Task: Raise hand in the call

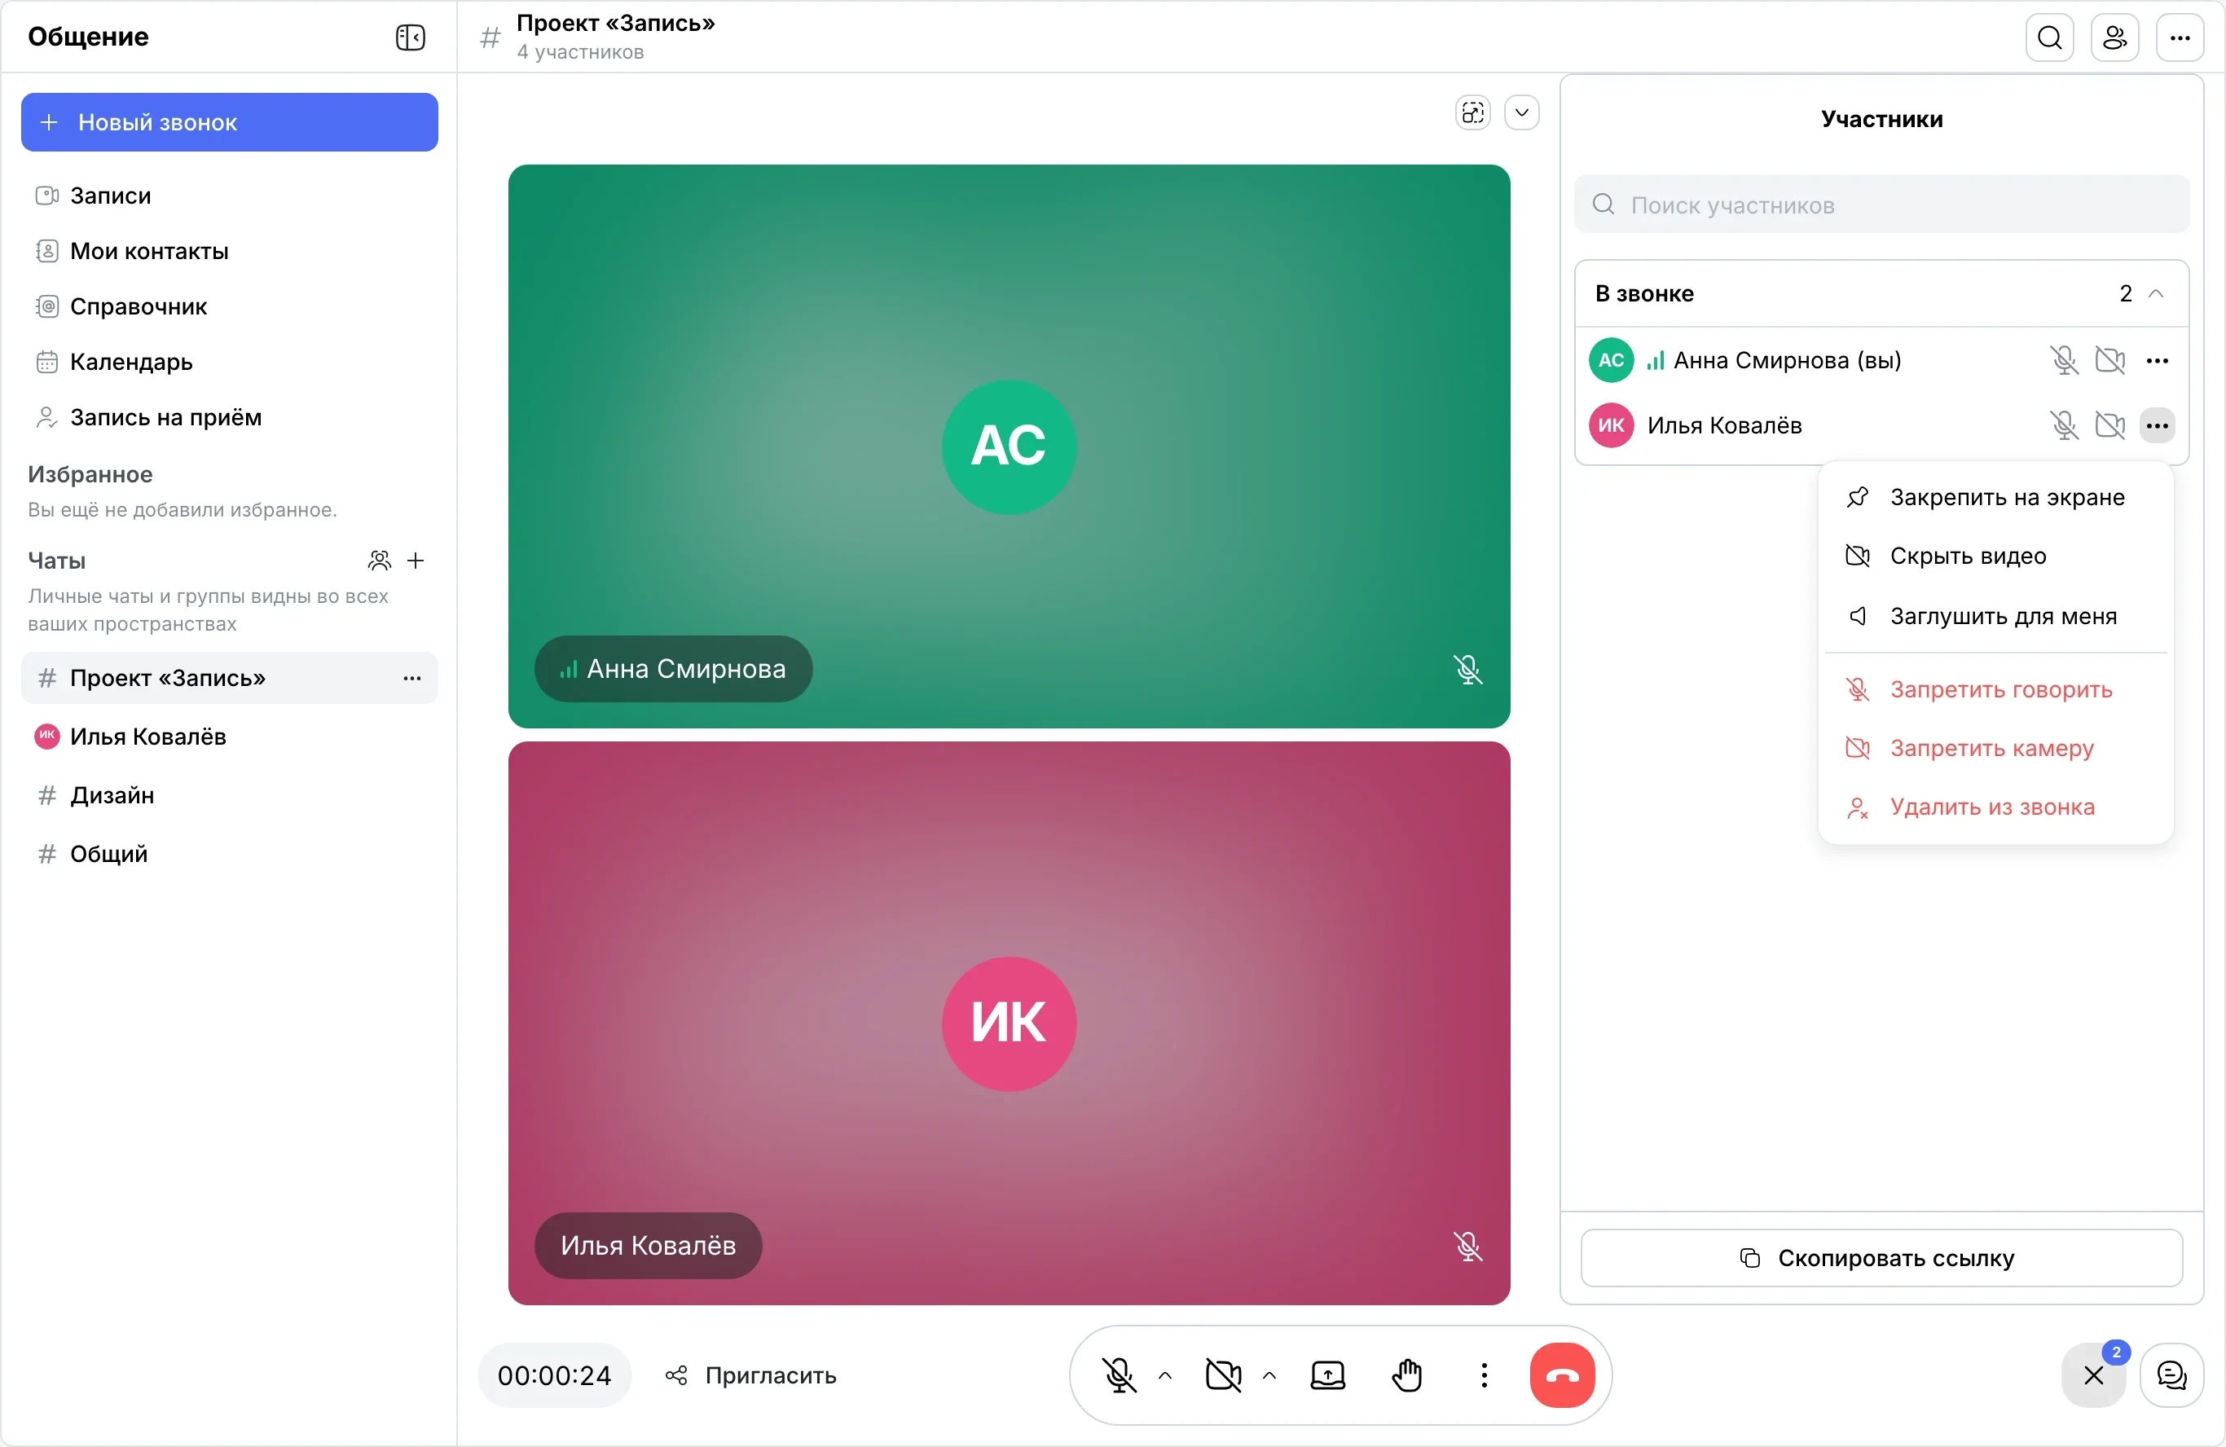Action: (1406, 1375)
